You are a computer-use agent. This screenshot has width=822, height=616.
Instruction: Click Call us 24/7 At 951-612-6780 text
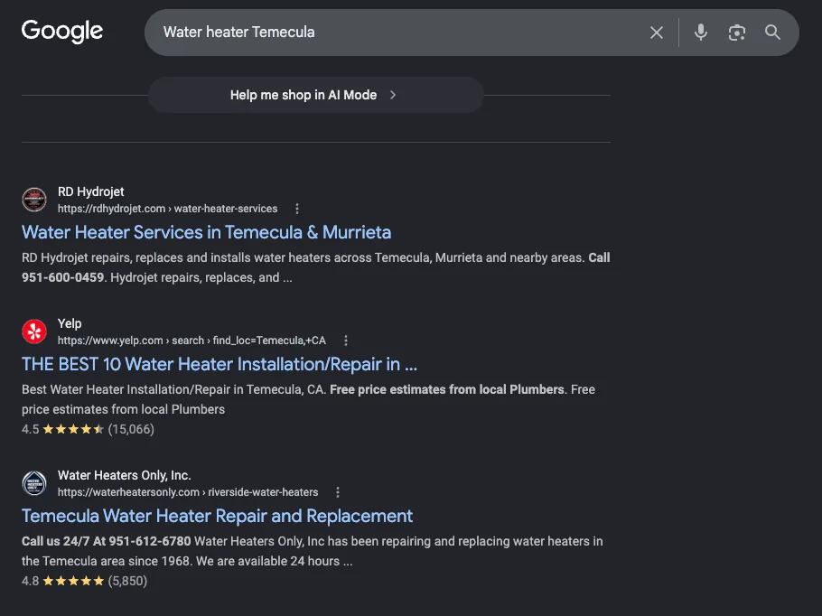coord(106,541)
